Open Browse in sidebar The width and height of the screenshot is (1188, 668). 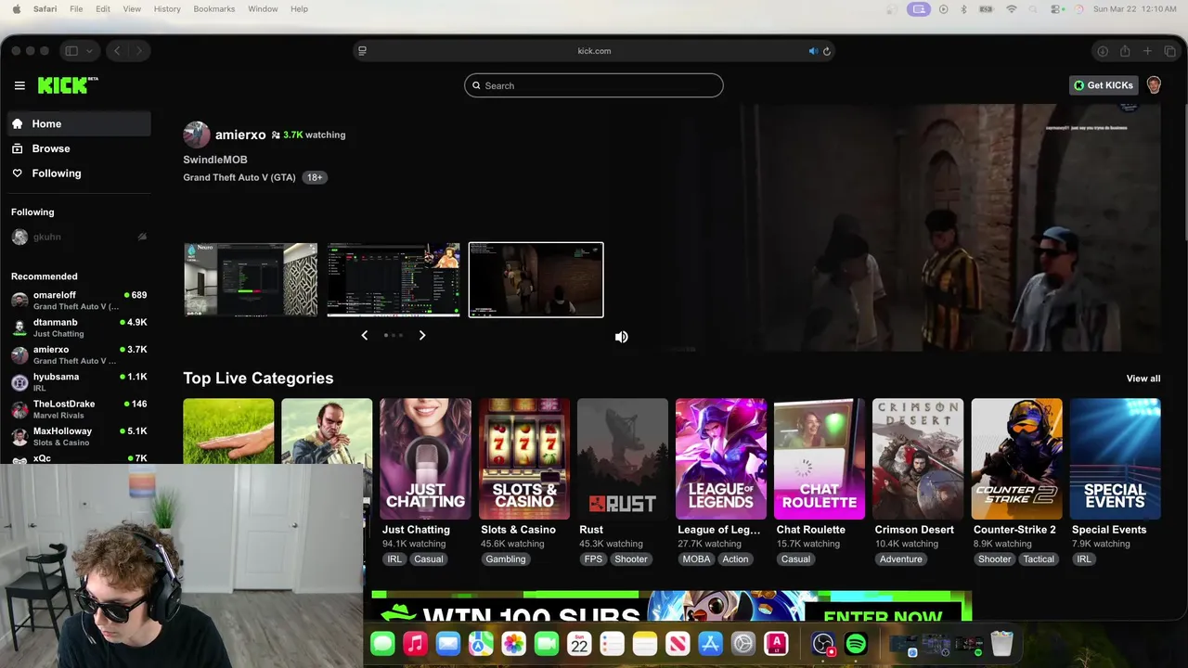click(79, 148)
